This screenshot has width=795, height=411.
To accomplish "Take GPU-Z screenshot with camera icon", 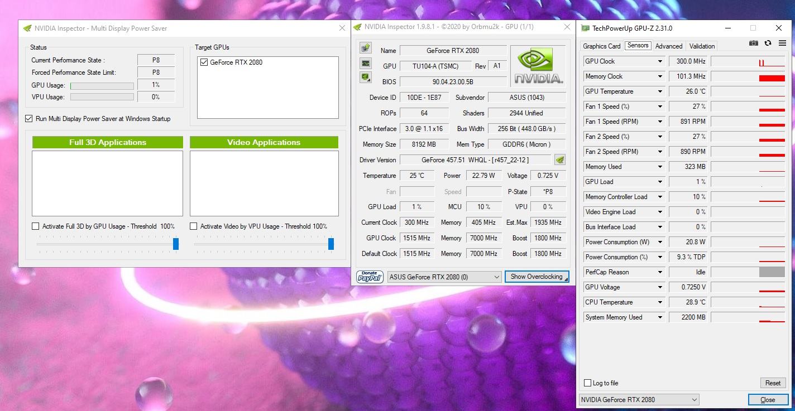I will [754, 43].
